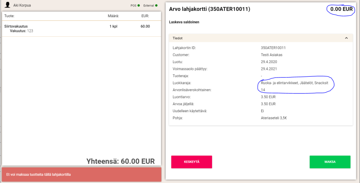Click the Aki Korpua user name
This screenshot has height=183, width=360.
pos(22,6)
